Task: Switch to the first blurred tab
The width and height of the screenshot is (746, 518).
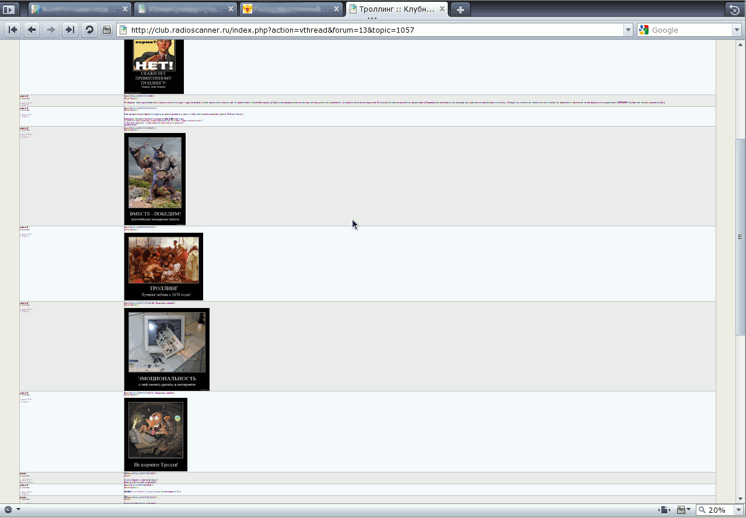Action: (79, 9)
